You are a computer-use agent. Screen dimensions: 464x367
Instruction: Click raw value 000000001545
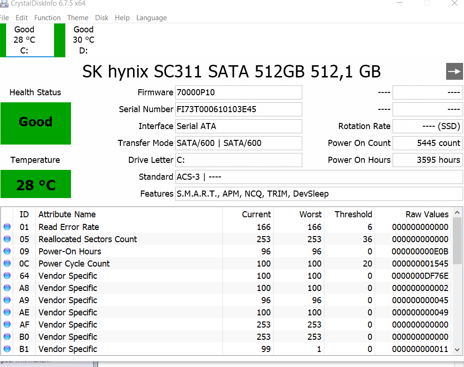[420, 263]
